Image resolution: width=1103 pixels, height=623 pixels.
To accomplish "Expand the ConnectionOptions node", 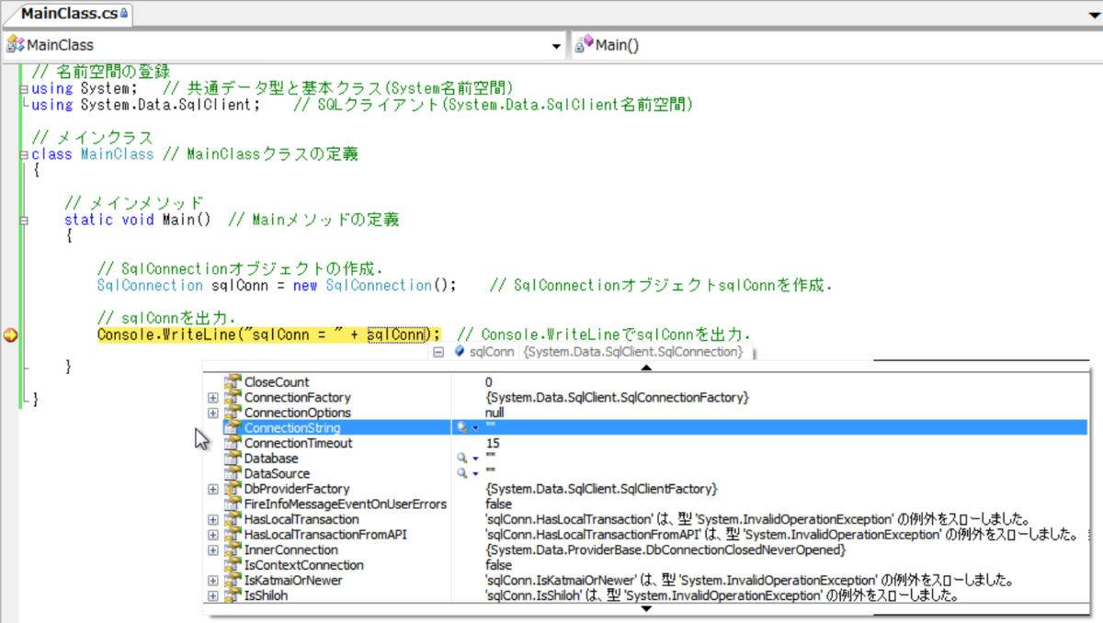I will click(x=213, y=413).
